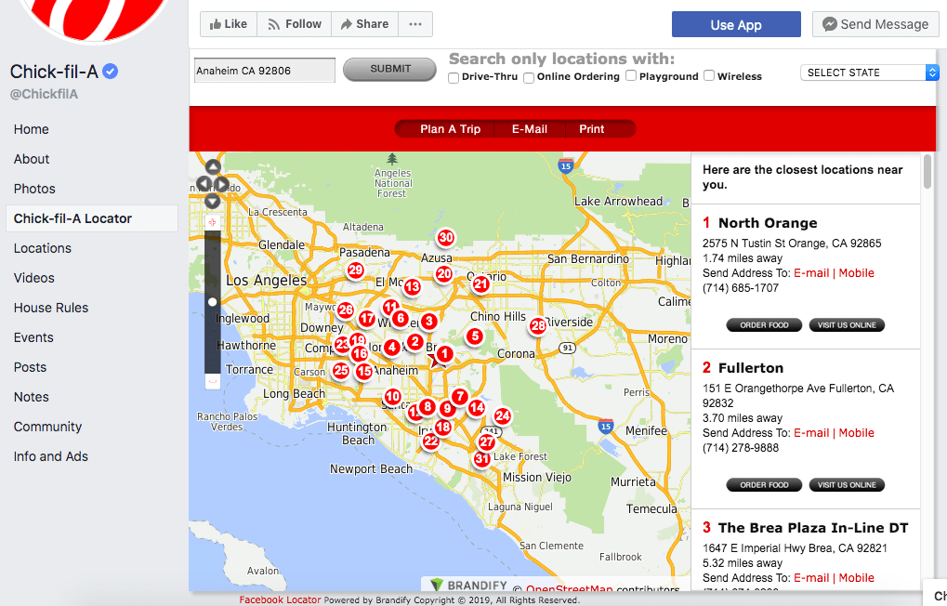Click map marker 13 on the map
947x606 pixels.
(x=413, y=286)
